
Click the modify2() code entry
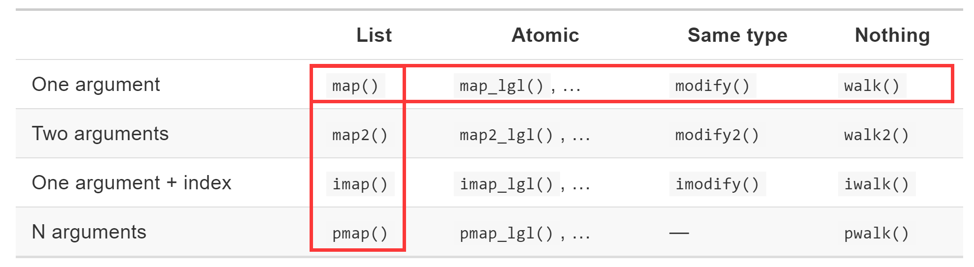pos(717,135)
